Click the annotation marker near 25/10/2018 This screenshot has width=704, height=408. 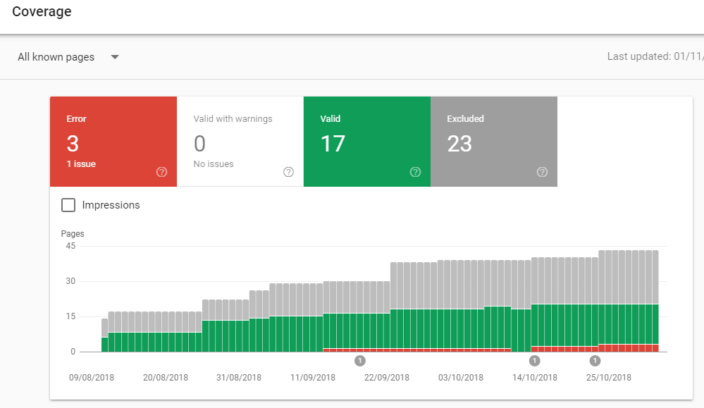(x=595, y=360)
